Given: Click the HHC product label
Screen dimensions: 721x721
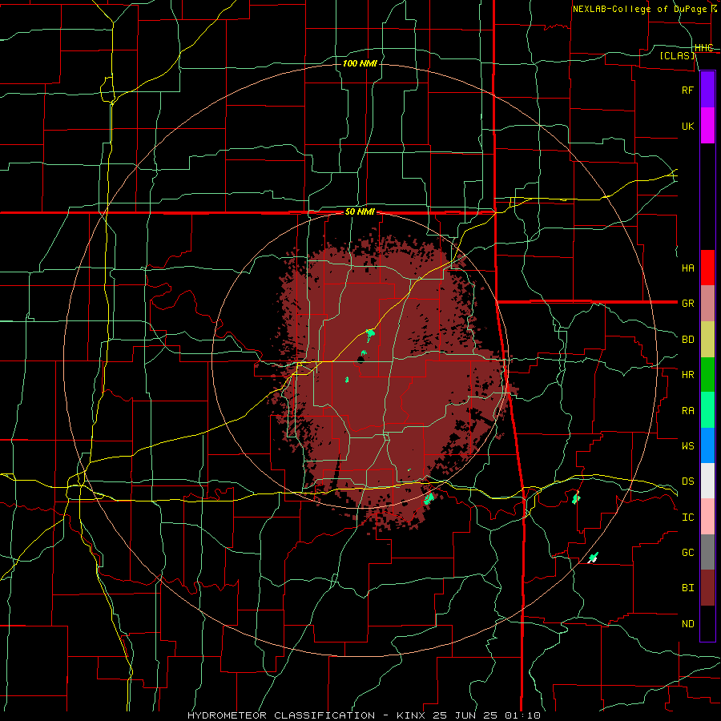Looking at the screenshot, I should click(x=704, y=48).
